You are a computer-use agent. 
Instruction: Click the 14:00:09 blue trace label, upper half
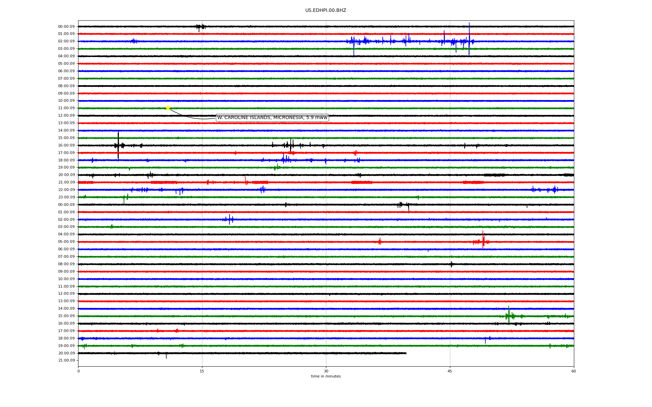coord(66,131)
